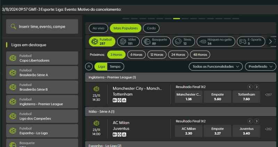Screen dimensions: 278x147
Task: Click the E-Sports gamepad icon
Action: [243, 42]
